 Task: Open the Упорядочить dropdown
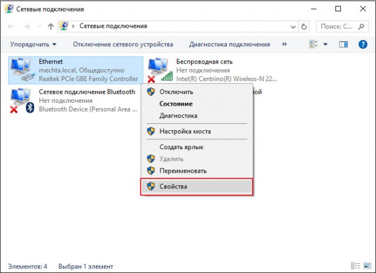pyautogui.click(x=33, y=45)
